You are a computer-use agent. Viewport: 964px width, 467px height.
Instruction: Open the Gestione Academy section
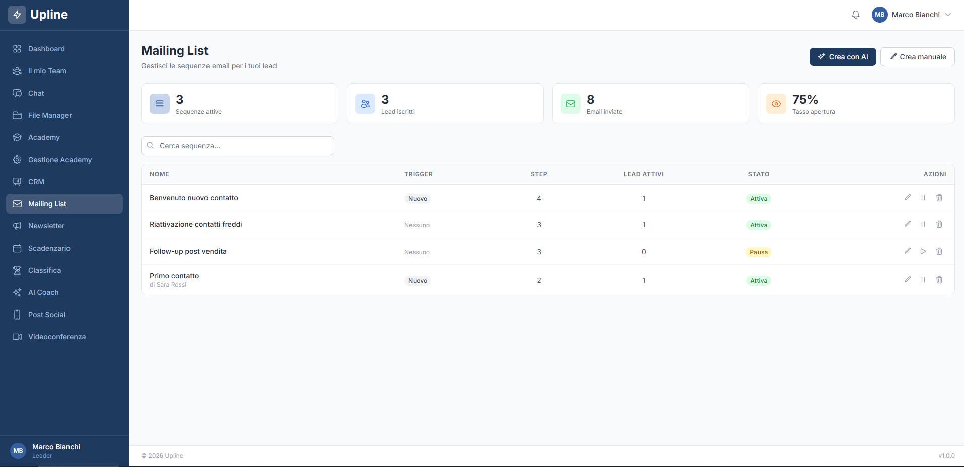click(59, 160)
